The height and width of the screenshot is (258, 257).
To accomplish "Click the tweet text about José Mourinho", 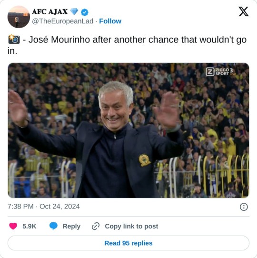I will pyautogui.click(x=127, y=45).
